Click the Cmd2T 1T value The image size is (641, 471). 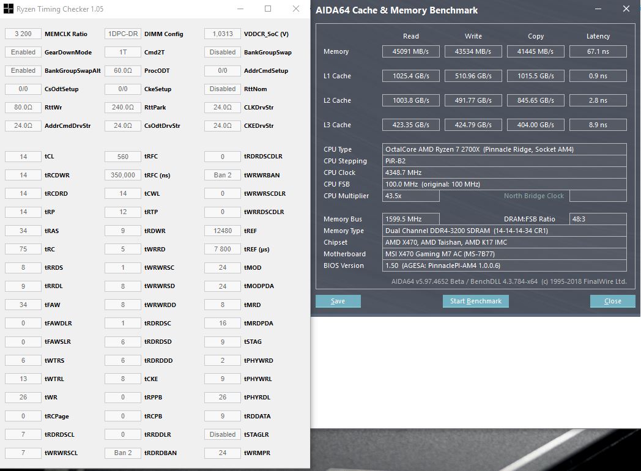point(123,53)
